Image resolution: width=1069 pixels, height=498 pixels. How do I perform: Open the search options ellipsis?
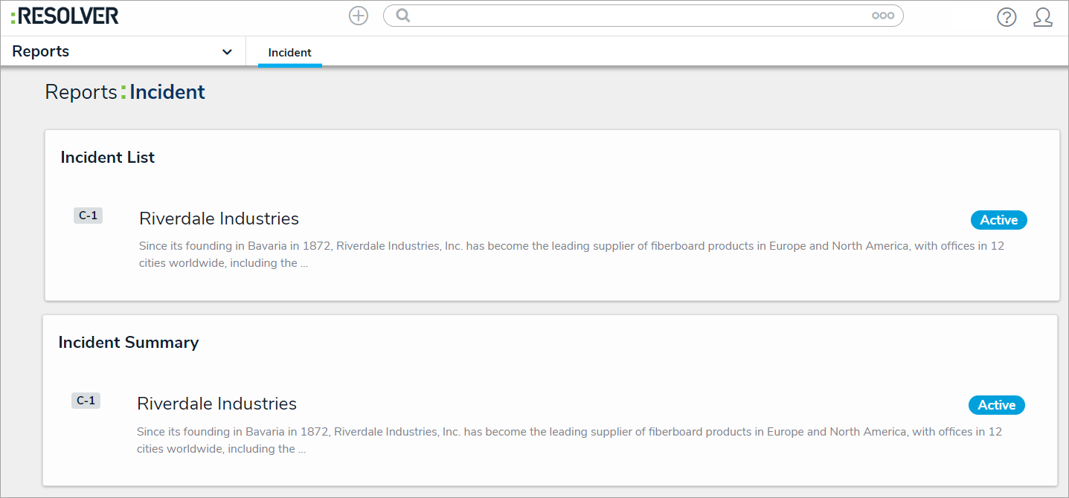point(883,16)
